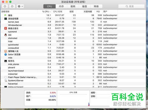This screenshot has width=148, height=110.
Task: Select the 活动监视器 process icon
Action: click(6, 19)
